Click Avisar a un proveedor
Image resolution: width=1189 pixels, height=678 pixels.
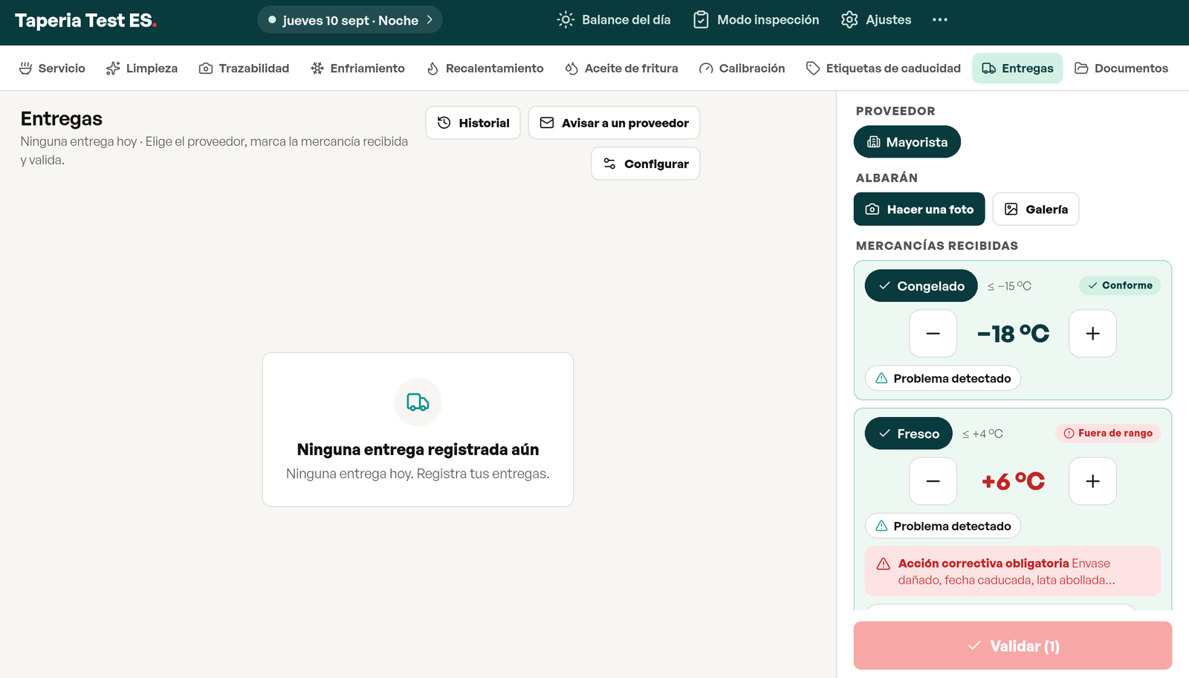point(614,123)
